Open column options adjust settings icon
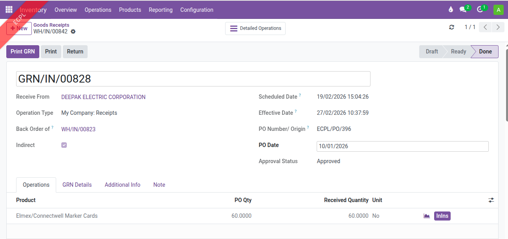 (x=491, y=200)
